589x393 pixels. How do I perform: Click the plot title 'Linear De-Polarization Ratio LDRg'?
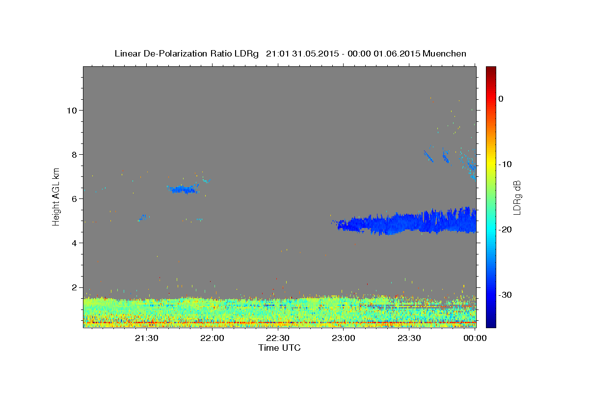click(x=187, y=54)
